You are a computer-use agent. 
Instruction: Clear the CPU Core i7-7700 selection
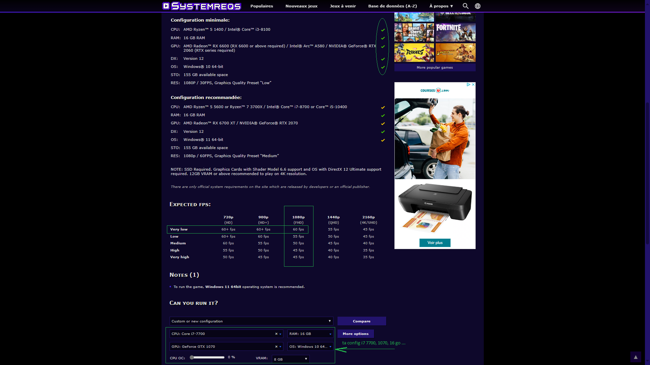point(276,334)
